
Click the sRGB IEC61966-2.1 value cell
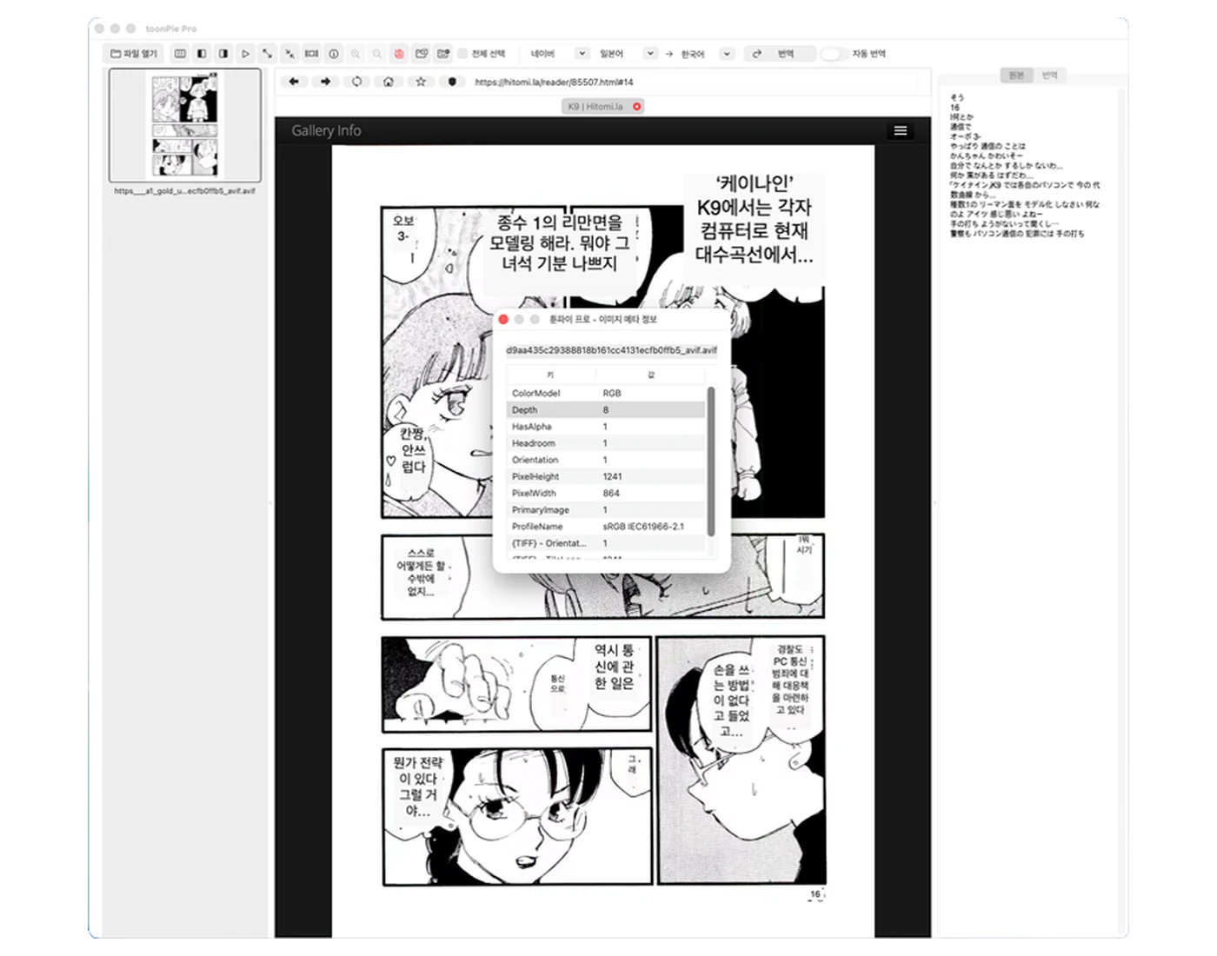point(643,527)
